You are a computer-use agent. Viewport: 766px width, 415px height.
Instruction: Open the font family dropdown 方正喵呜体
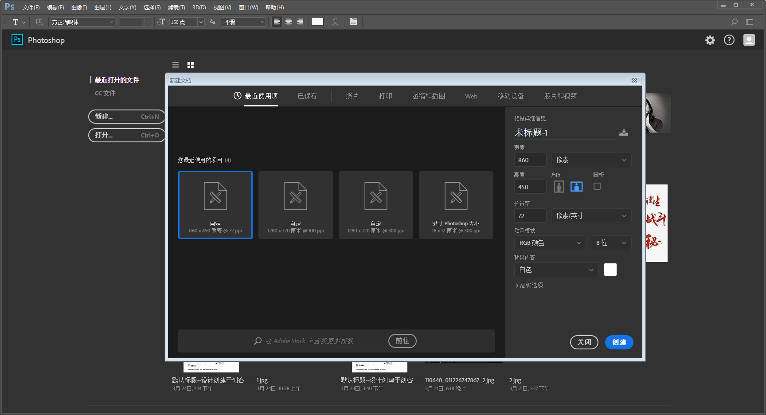(x=83, y=22)
